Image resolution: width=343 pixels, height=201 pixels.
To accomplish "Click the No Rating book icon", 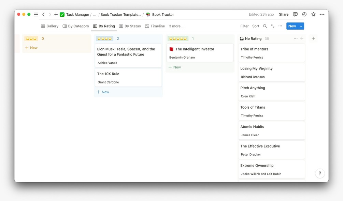I will pos(242,38).
